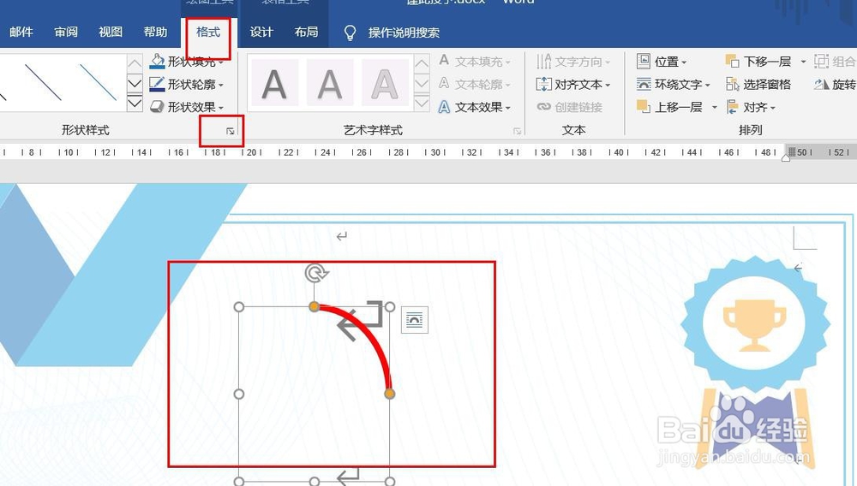Open the layout options button beside the arc
The image size is (857, 486).
pos(415,320)
